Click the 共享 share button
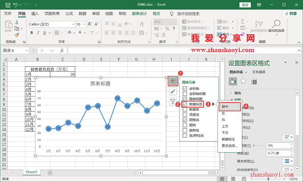The width and height of the screenshot is (303, 182). [x=291, y=14]
